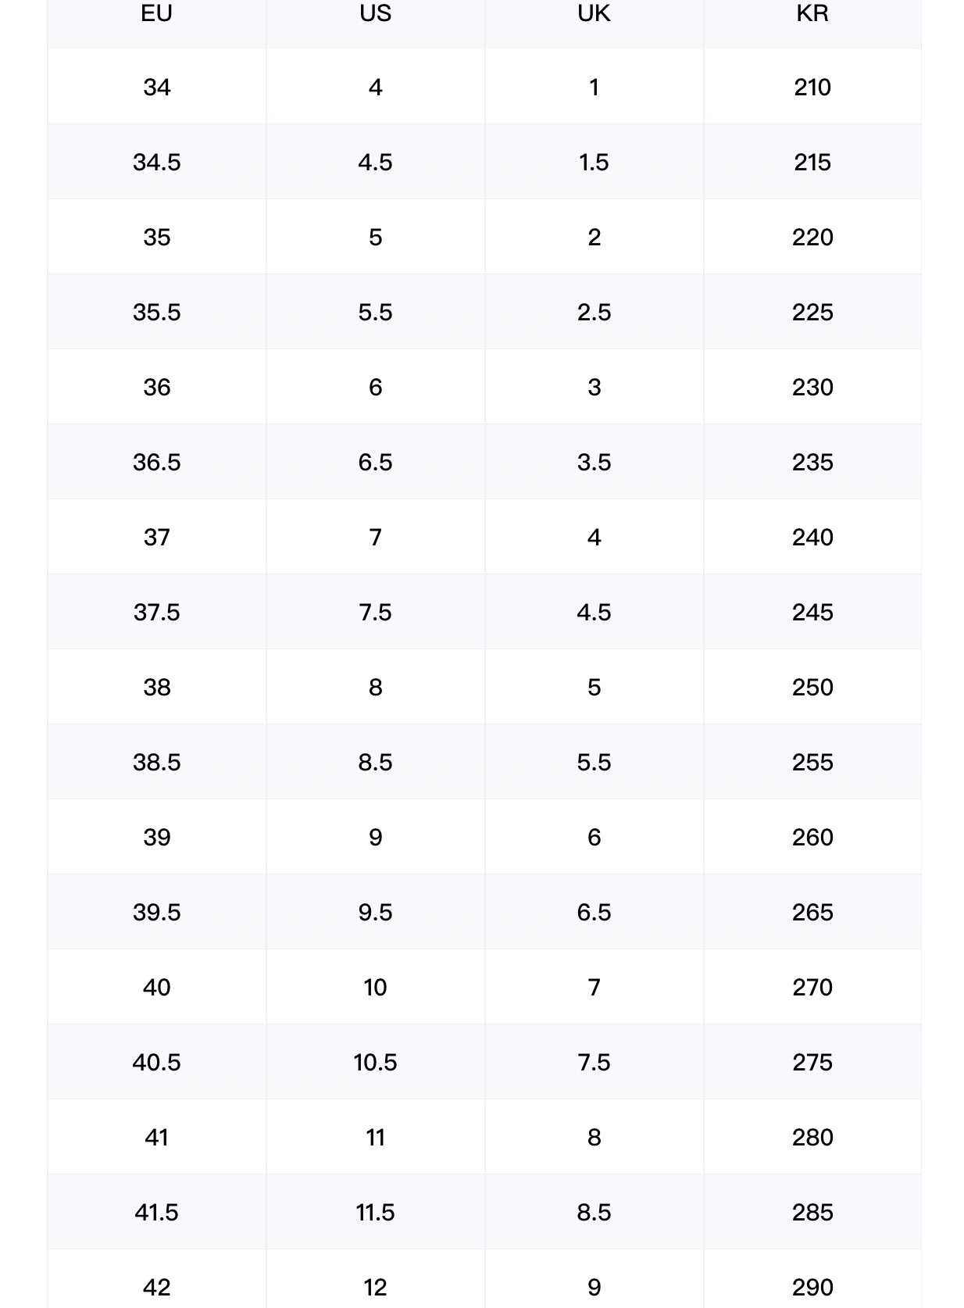Select KR size 235 cell
The image size is (964, 1308).
[x=812, y=462]
